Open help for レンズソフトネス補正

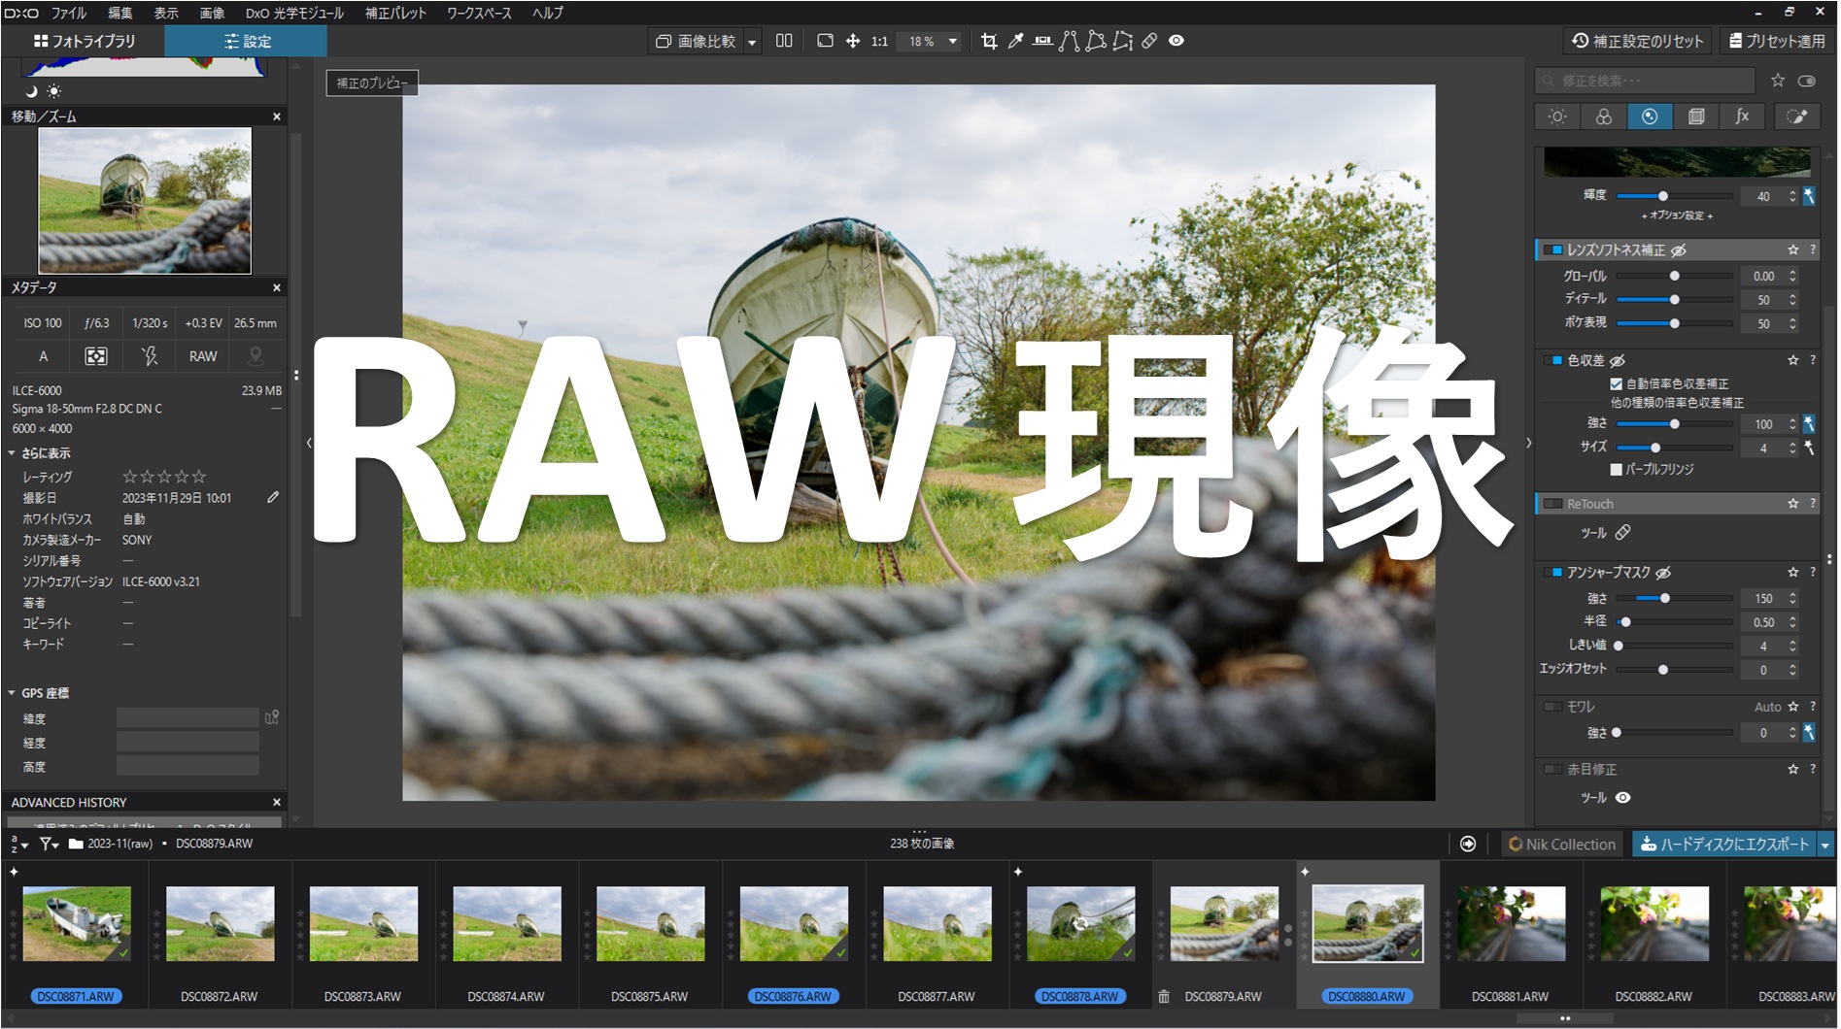pyautogui.click(x=1813, y=250)
